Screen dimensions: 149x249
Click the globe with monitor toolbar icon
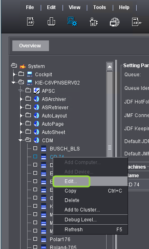coord(114,22)
